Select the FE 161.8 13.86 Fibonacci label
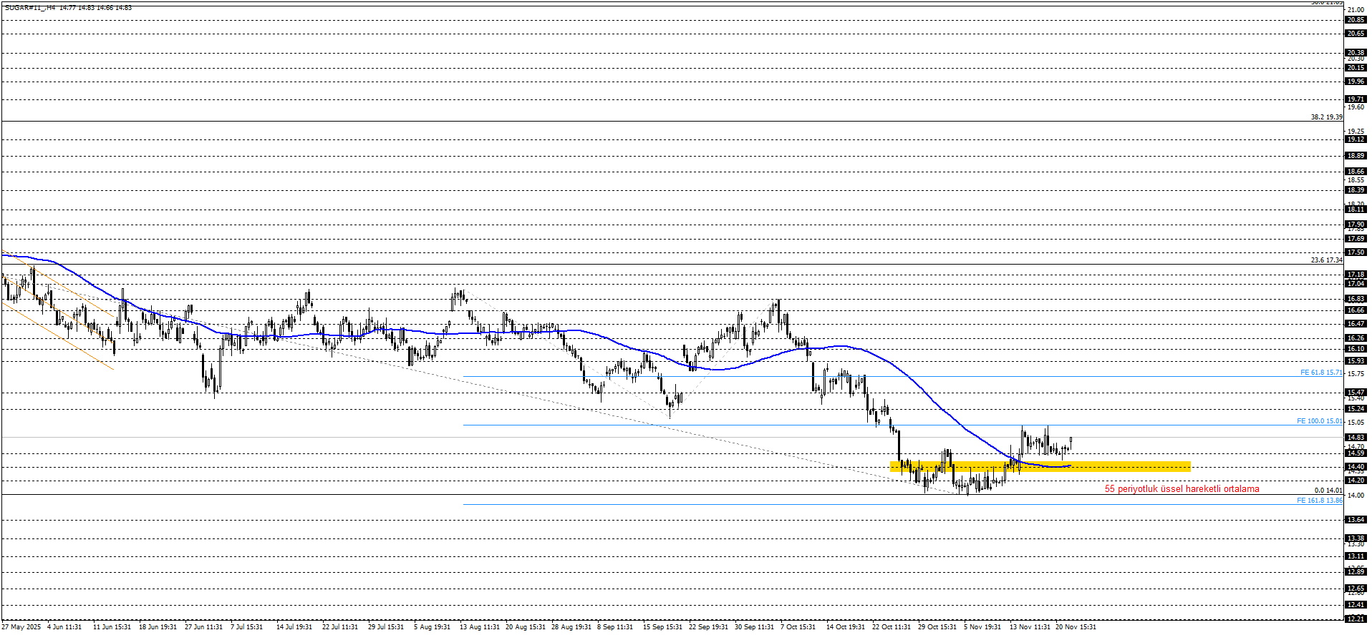1372x635 pixels. point(1320,501)
